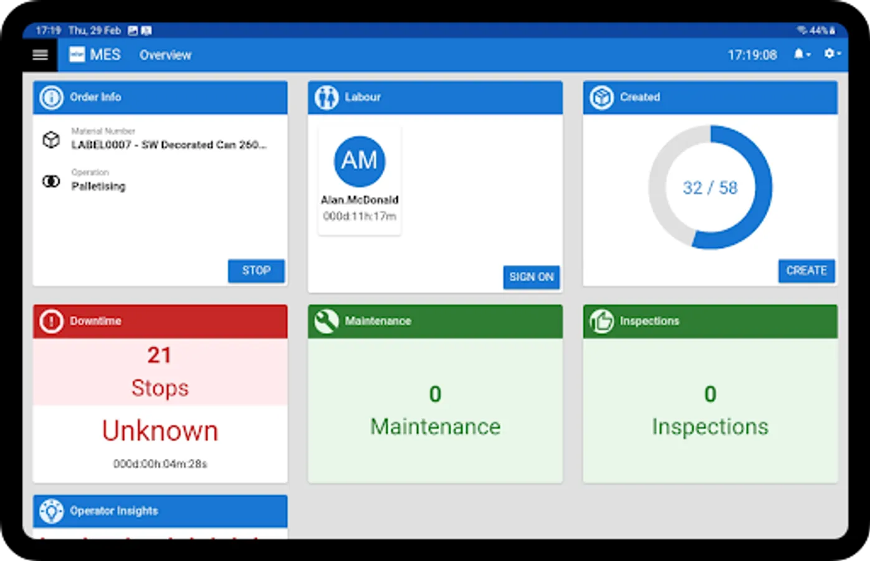Click the Order Info header icon
870x561 pixels.
pos(51,97)
